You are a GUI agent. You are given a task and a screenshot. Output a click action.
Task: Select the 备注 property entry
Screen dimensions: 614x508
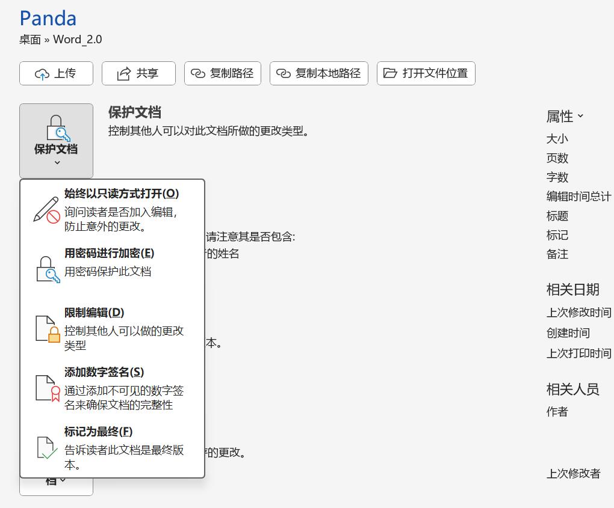pos(557,254)
